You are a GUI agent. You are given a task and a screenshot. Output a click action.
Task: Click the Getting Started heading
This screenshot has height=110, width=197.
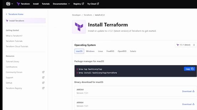pos(12,30)
